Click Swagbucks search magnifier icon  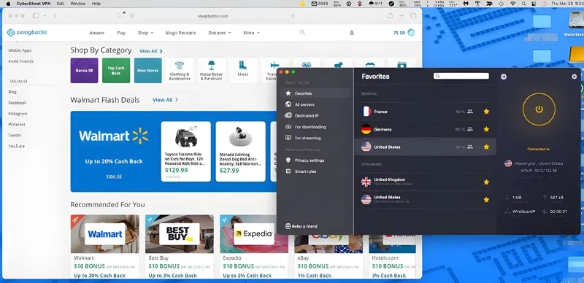coord(302,32)
